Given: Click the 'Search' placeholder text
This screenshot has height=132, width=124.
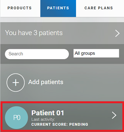Looking at the screenshot, I should pyautogui.click(x=16, y=54).
